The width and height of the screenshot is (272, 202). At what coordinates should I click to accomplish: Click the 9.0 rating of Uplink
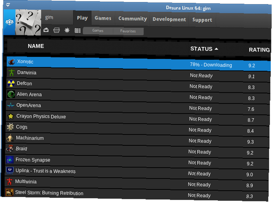(250, 175)
